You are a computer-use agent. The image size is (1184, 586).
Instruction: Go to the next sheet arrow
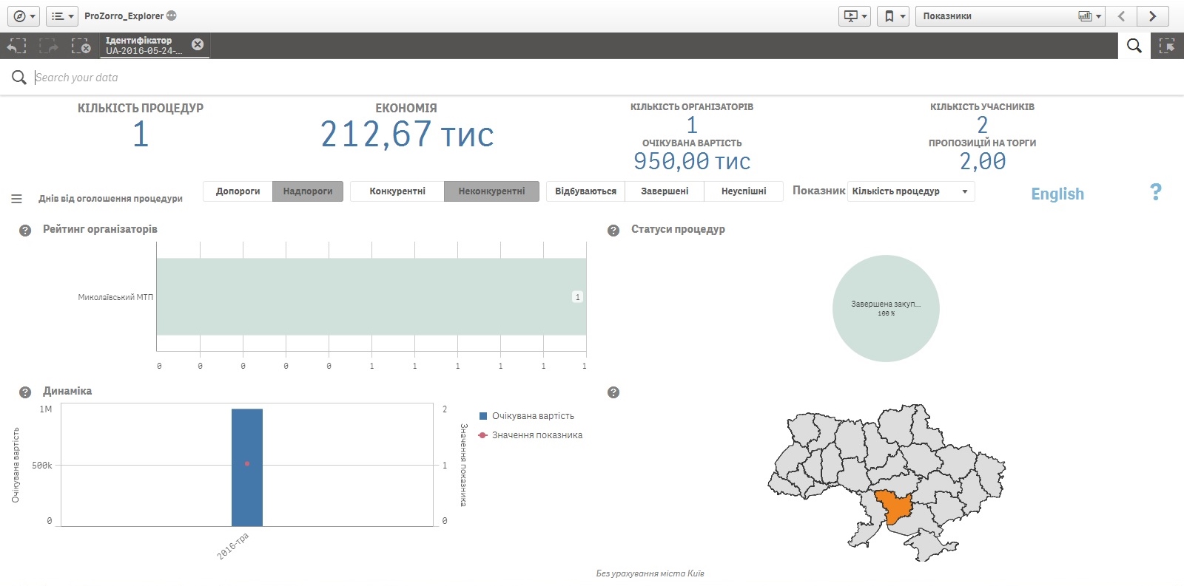1152,16
